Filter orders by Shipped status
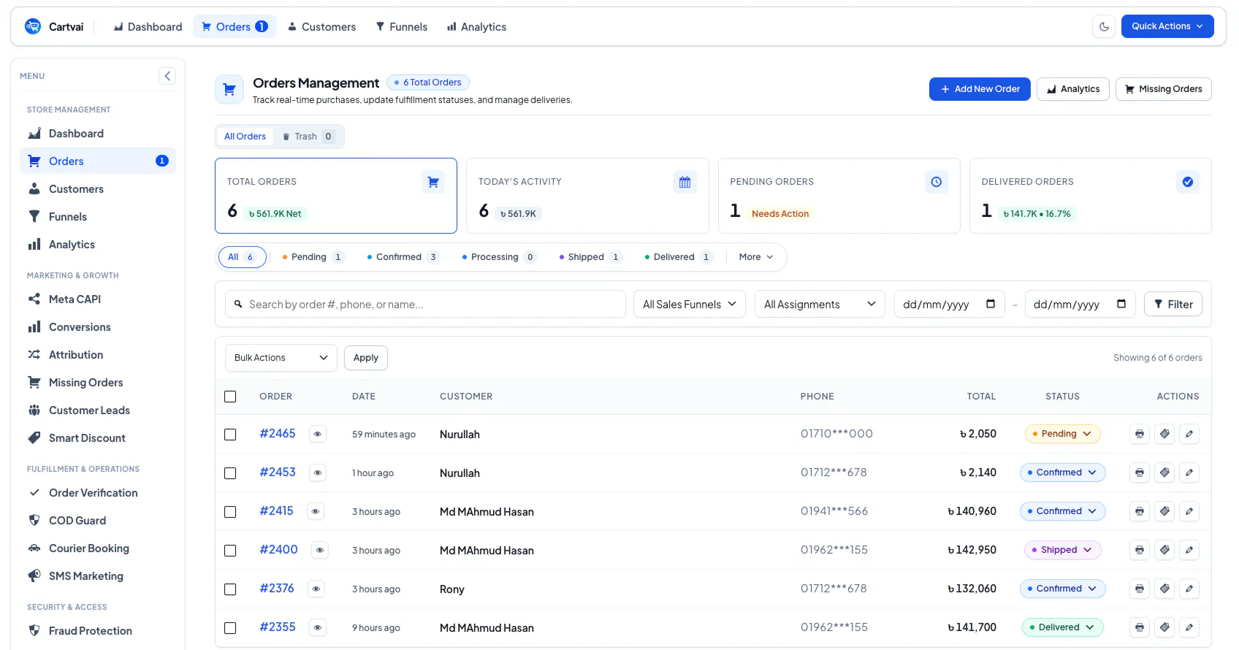This screenshot has width=1239, height=650. click(589, 257)
